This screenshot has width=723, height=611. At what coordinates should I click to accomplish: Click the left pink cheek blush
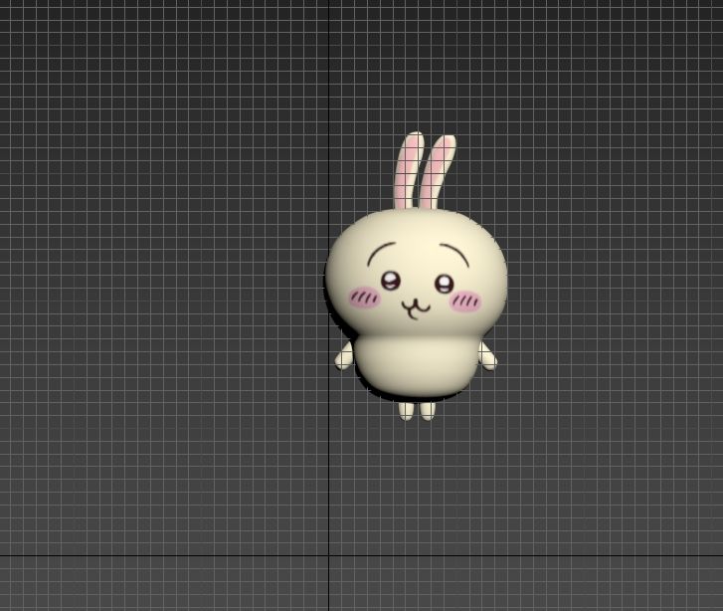[365, 297]
